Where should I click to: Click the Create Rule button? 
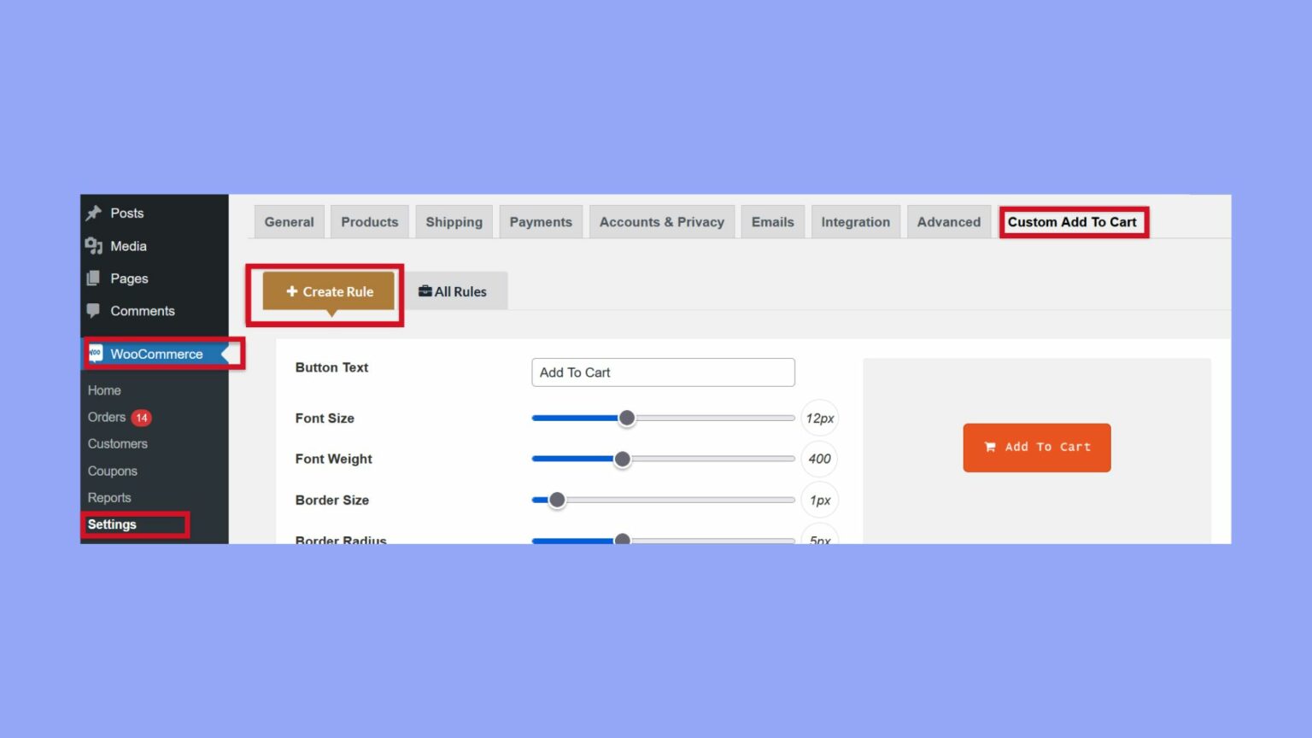coord(329,291)
